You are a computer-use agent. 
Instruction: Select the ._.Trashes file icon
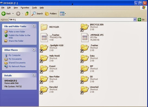click(44, 38)
